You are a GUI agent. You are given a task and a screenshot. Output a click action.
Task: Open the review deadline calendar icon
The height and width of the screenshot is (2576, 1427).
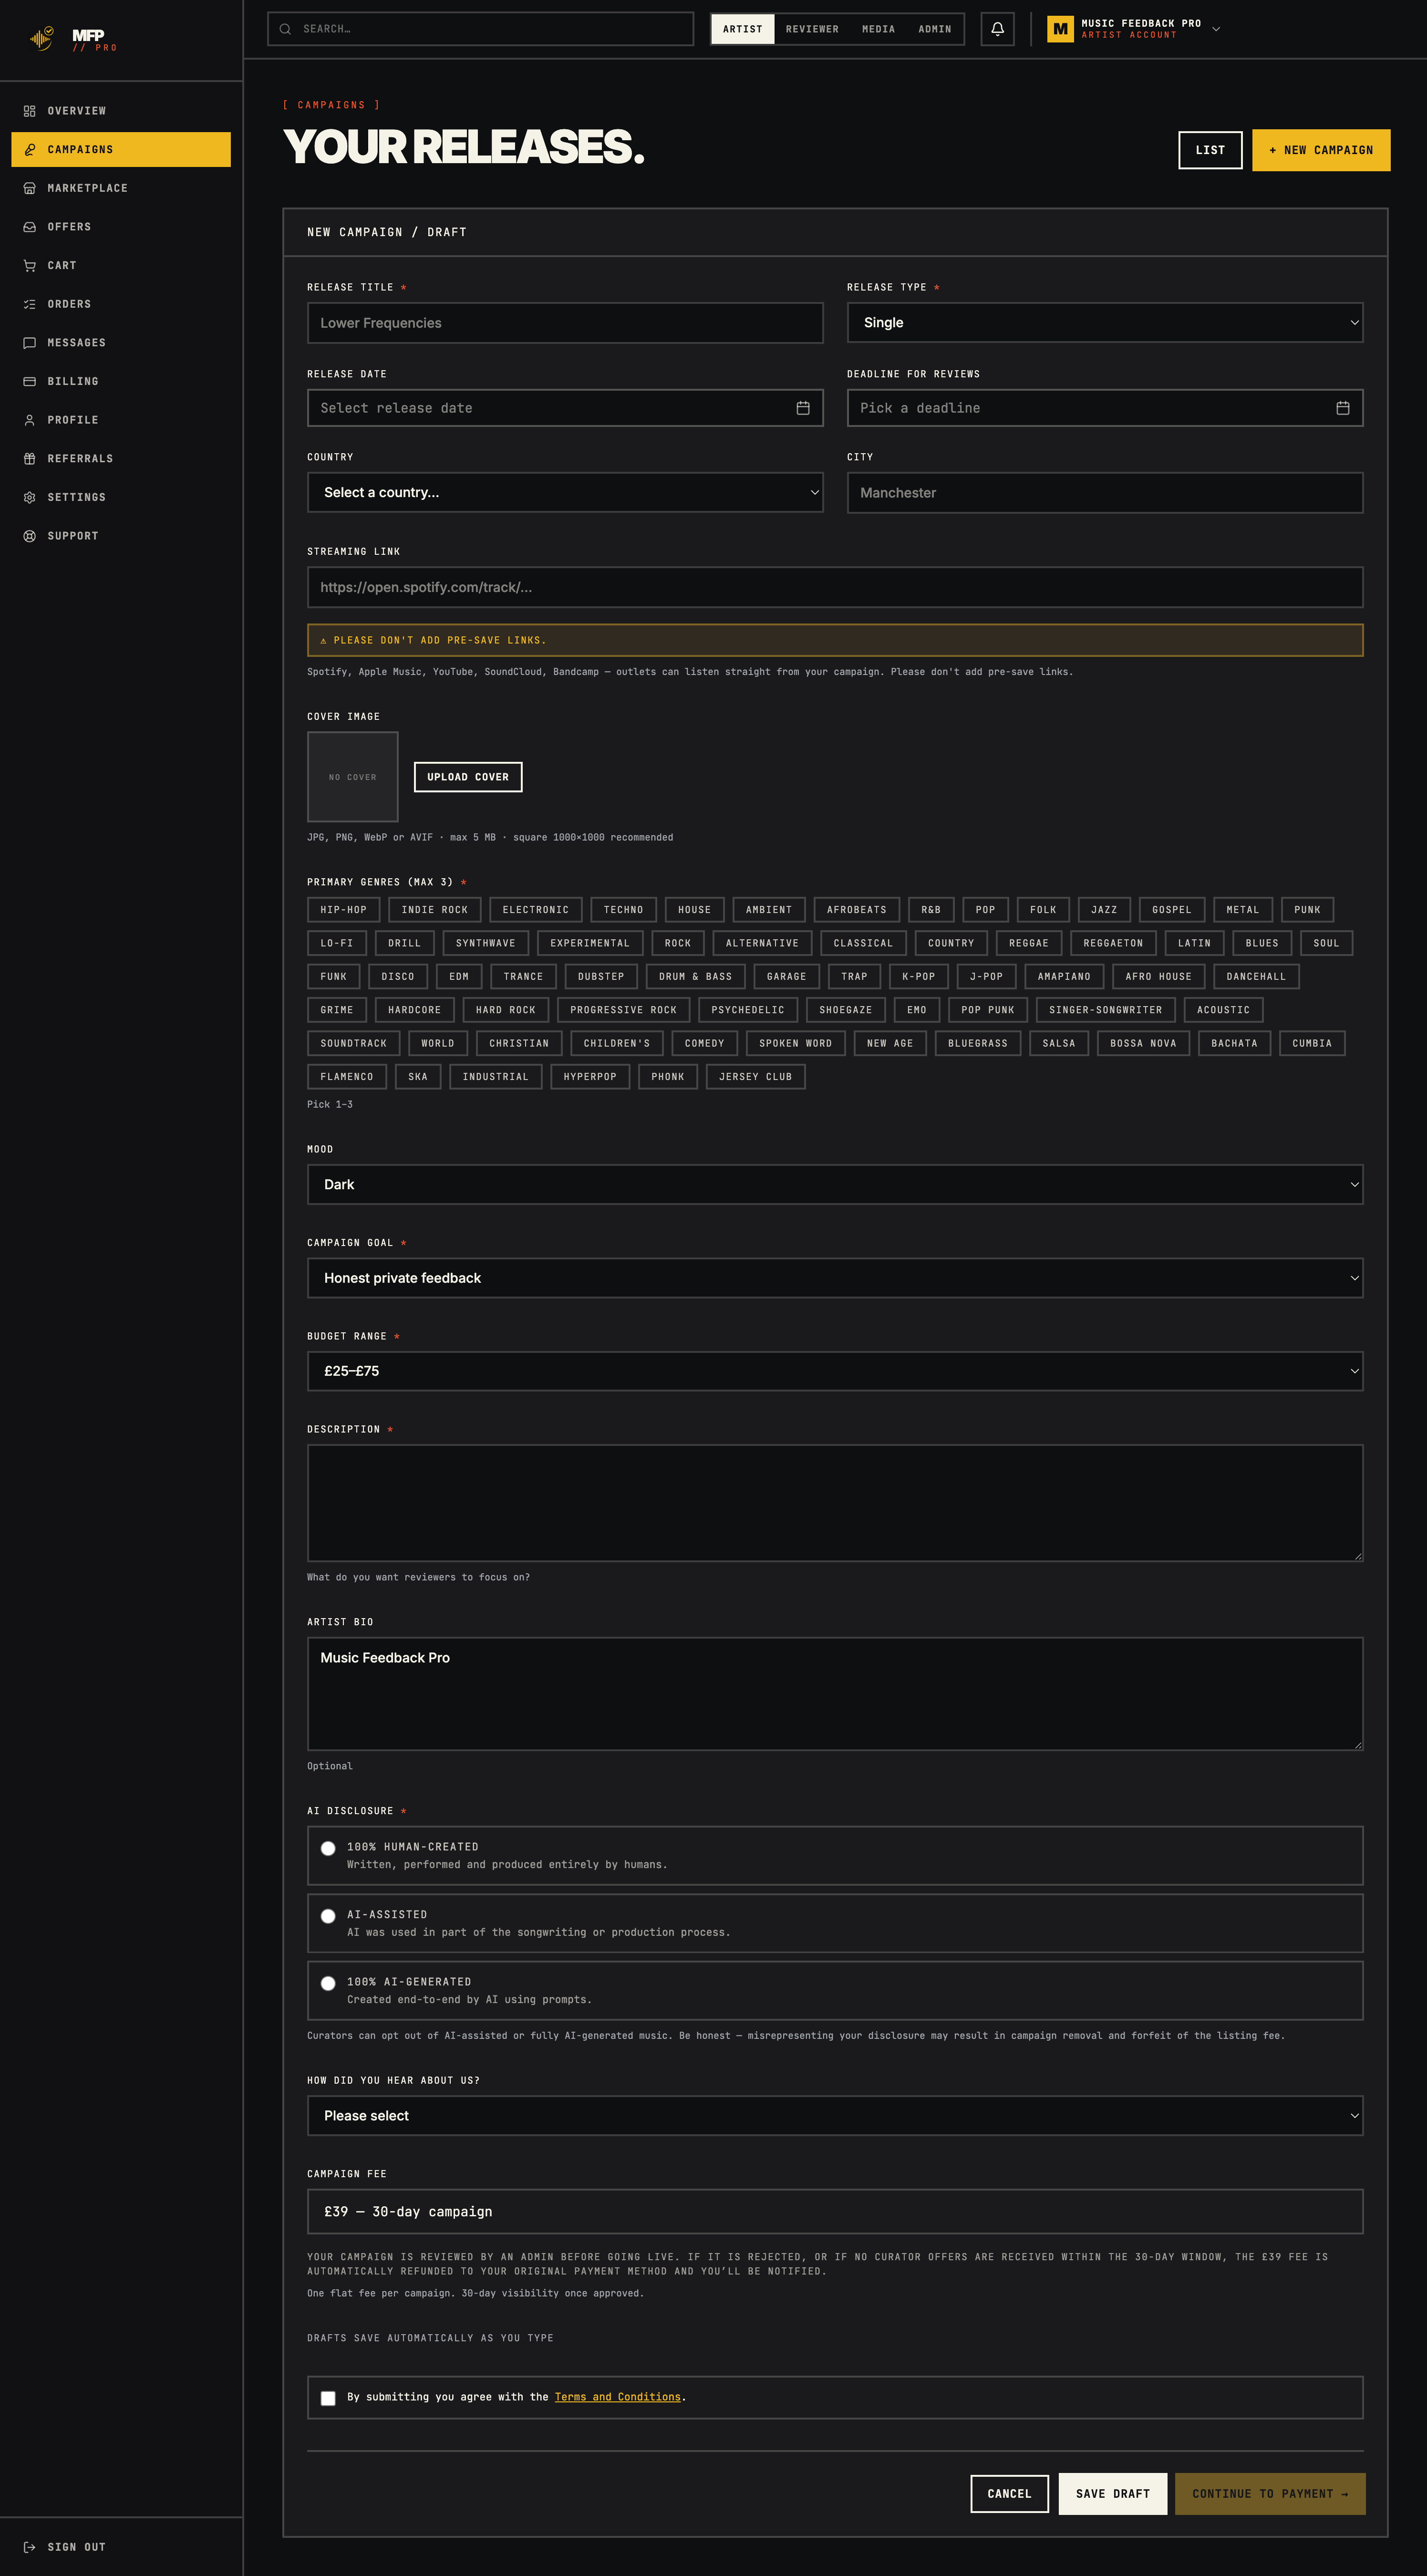[1342, 408]
